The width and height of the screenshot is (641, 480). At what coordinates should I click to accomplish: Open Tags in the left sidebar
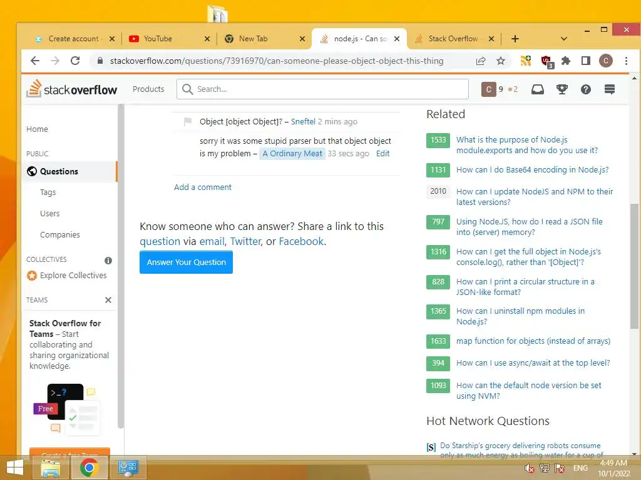[48, 192]
